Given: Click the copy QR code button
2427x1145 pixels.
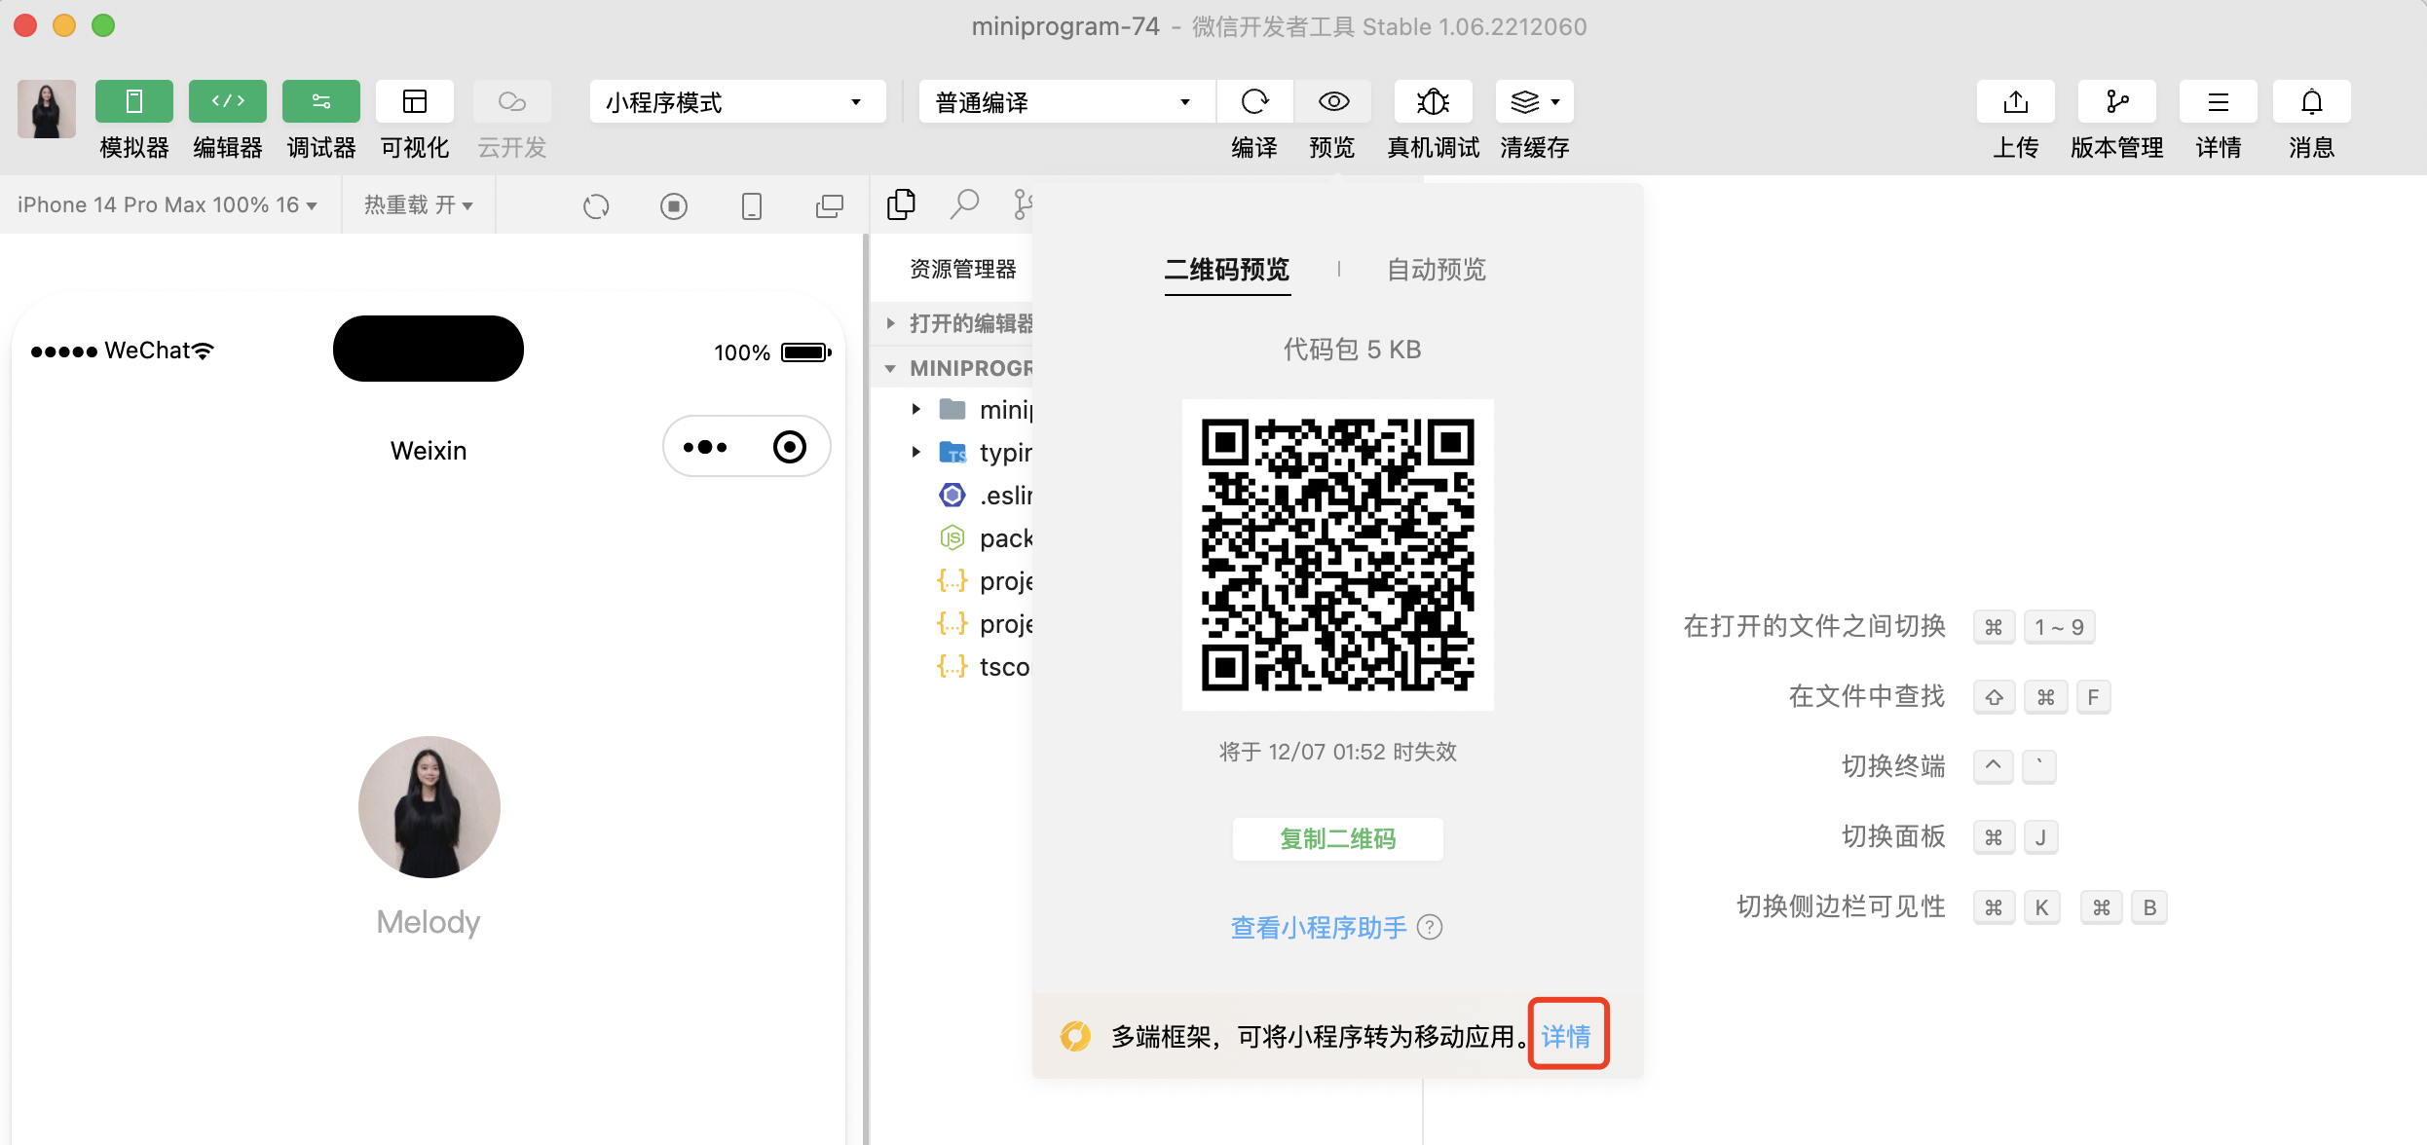Looking at the screenshot, I should pos(1337,838).
